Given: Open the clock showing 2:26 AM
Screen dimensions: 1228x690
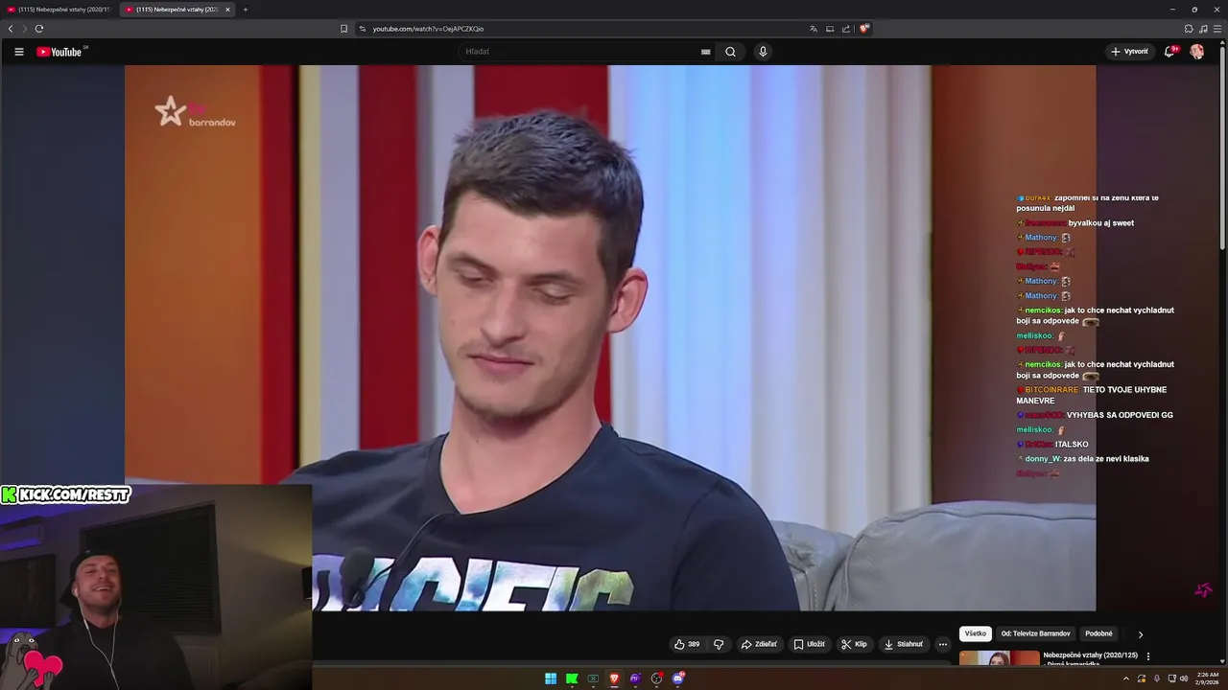Looking at the screenshot, I should pos(1207,678).
